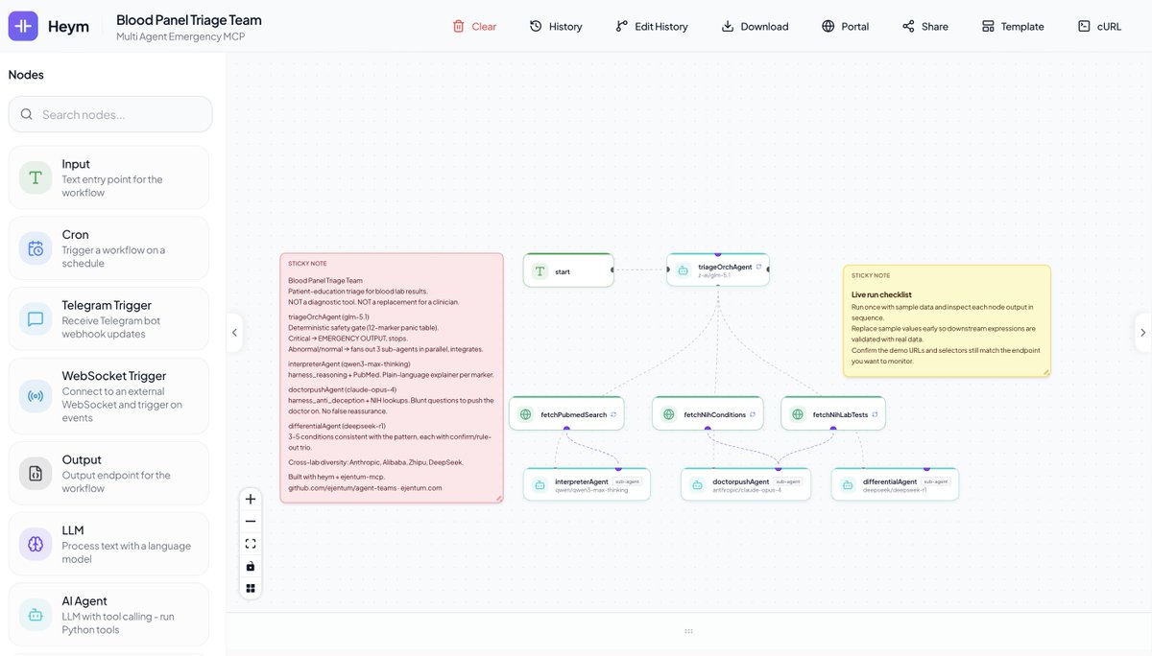Select the WebSocket Trigger signal icon
This screenshot has height=656, width=1152.
36,396
